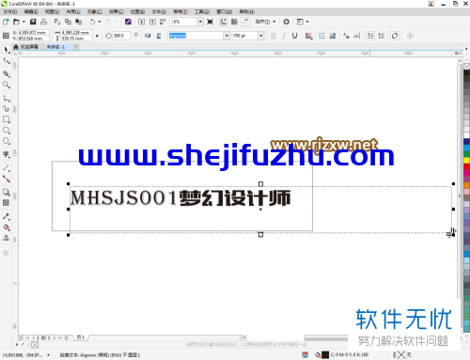Image resolution: width=470 pixels, height=360 pixels.
Task: Select the Ellipse tool
Action: [6, 131]
